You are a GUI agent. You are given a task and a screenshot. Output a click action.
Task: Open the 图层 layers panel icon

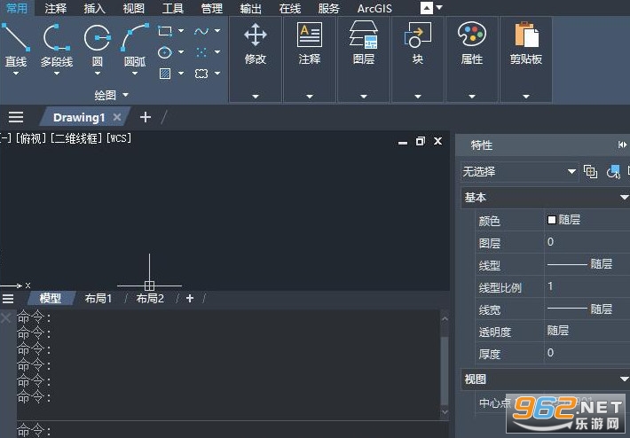(364, 35)
